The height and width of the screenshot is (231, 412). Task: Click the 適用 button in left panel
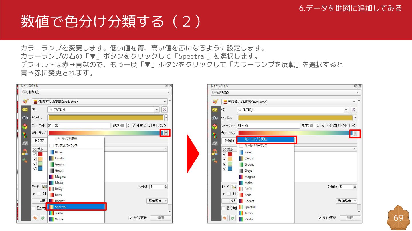161,218
